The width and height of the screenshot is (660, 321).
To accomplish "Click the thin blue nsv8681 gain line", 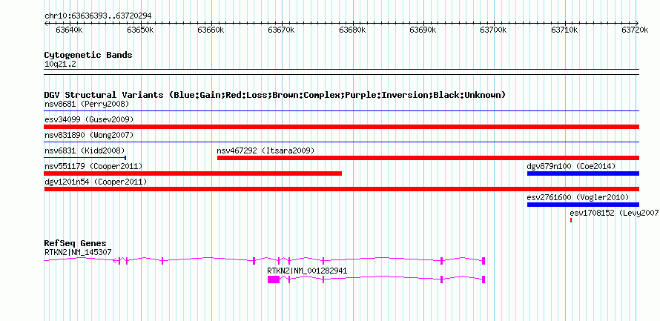I will tap(341, 111).
